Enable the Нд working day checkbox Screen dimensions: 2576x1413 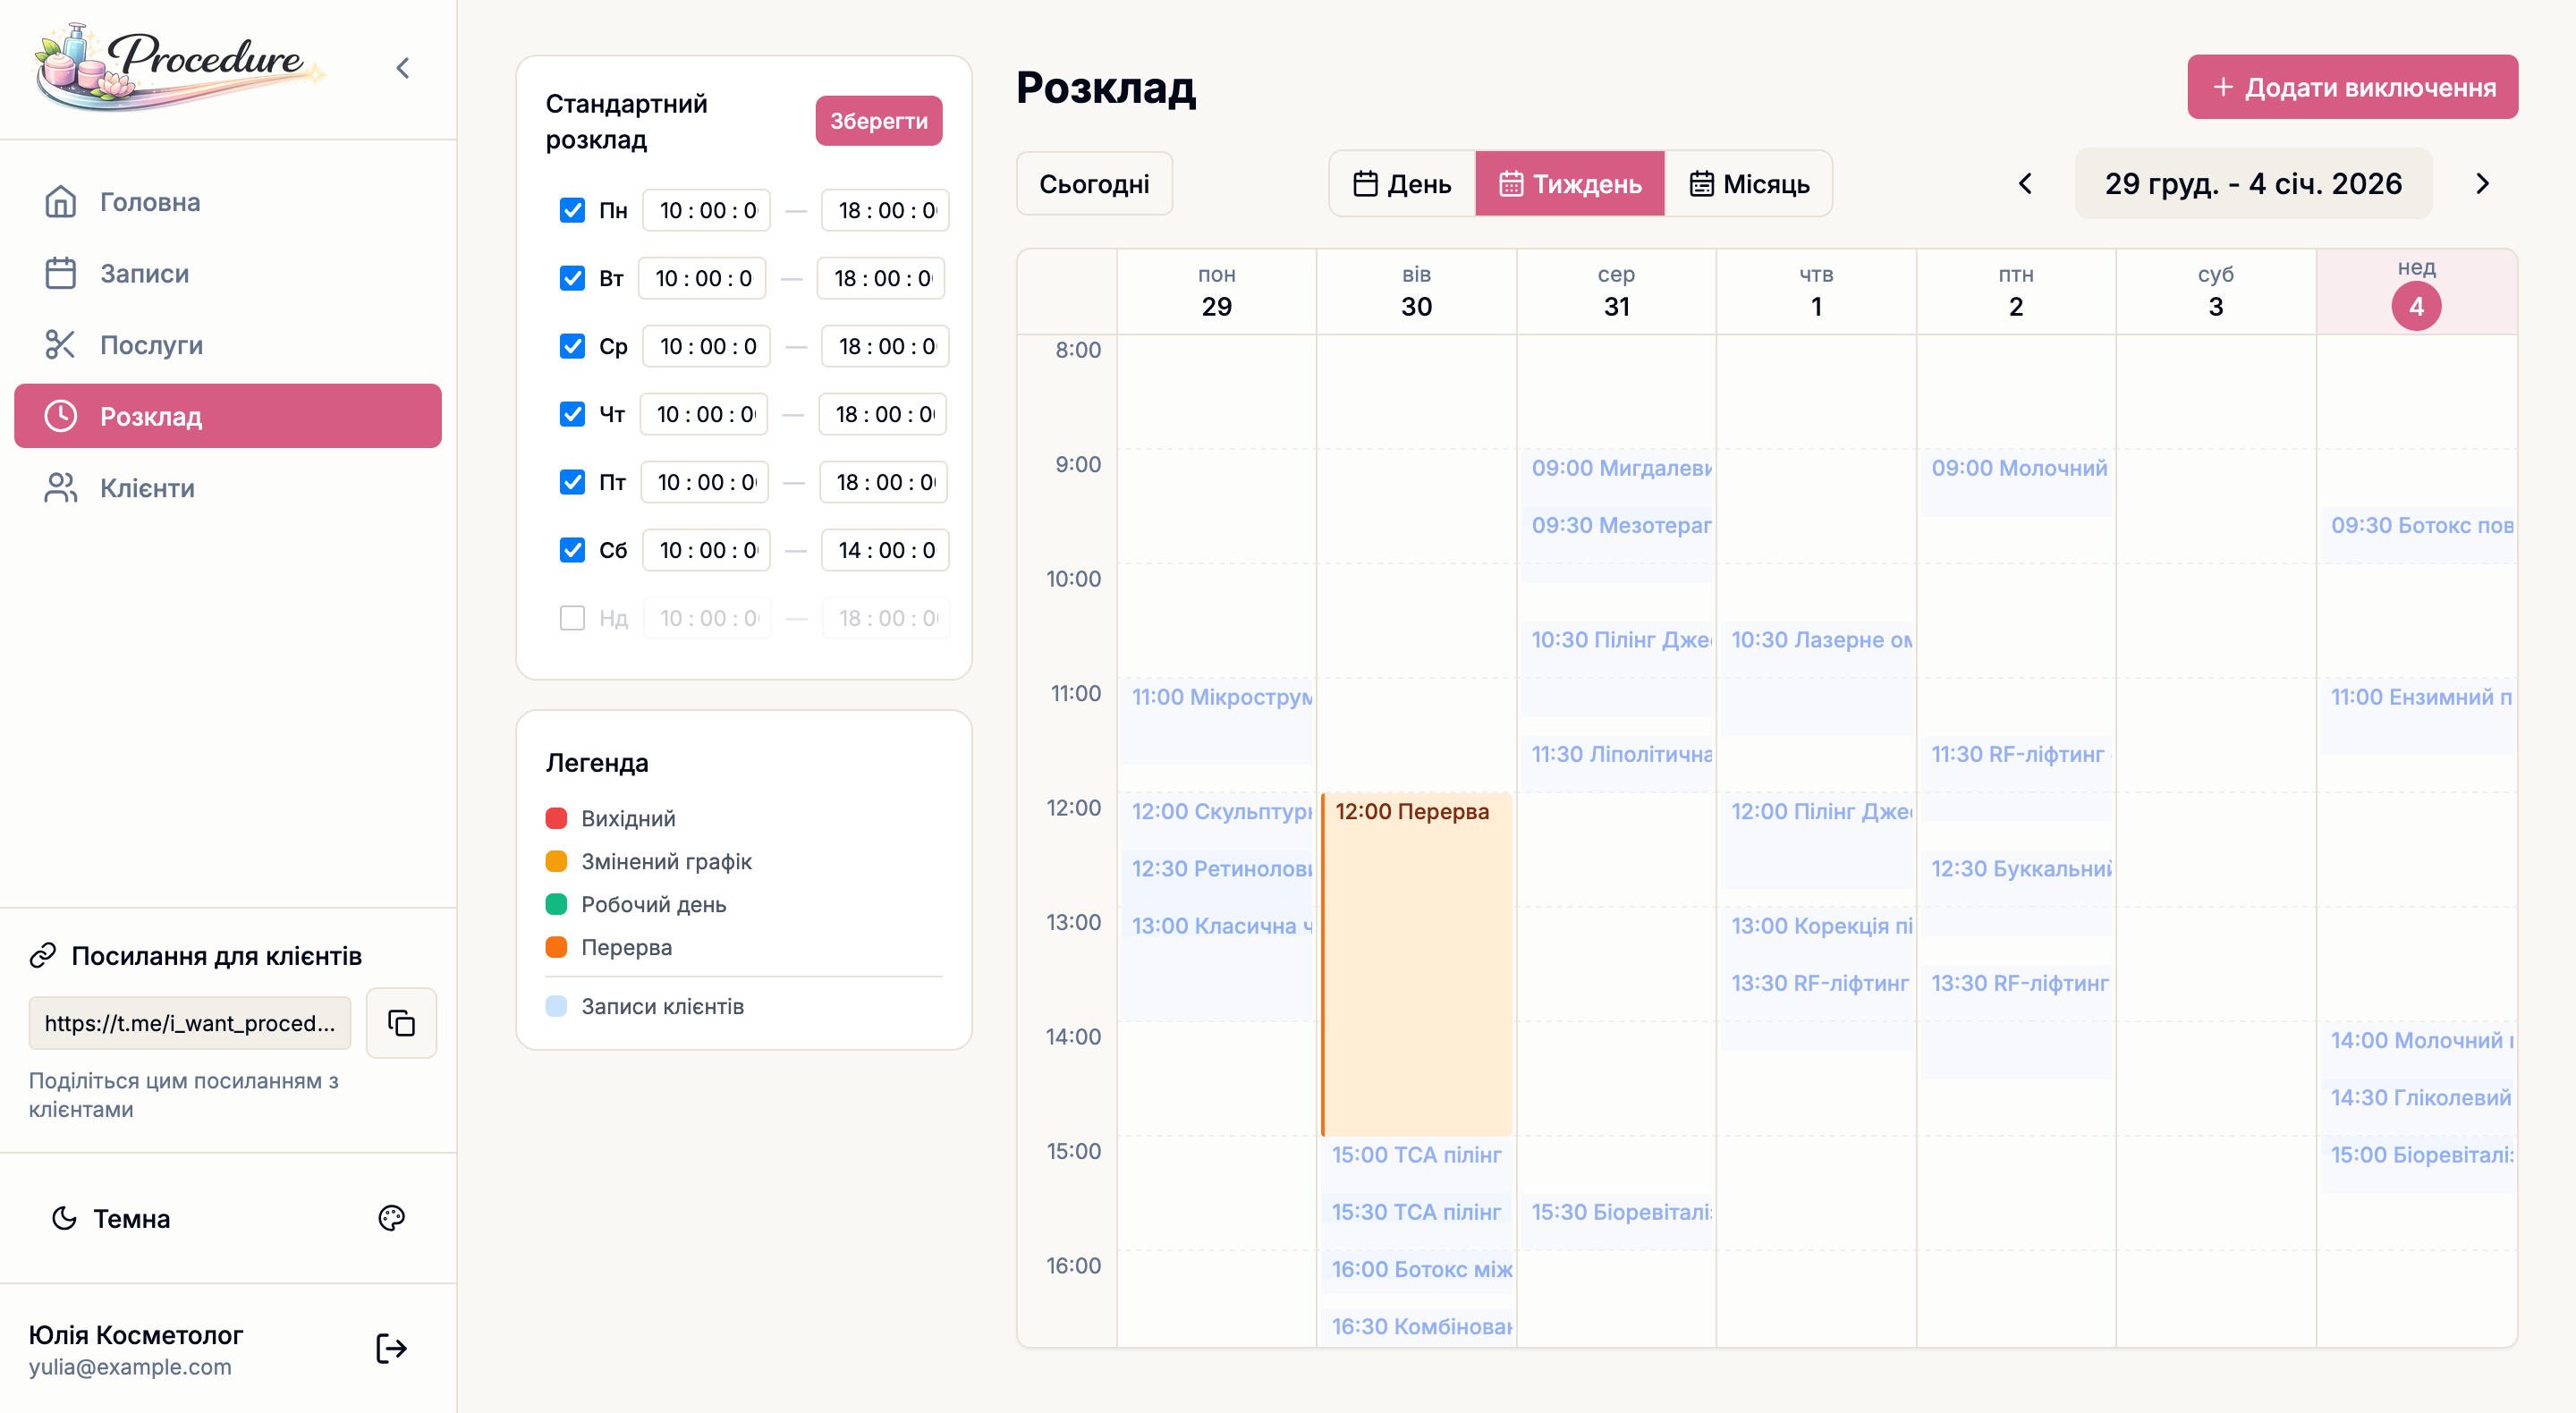point(572,618)
